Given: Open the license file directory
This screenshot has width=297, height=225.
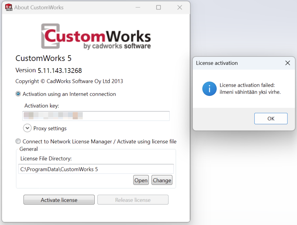Looking at the screenshot, I should (141, 180).
